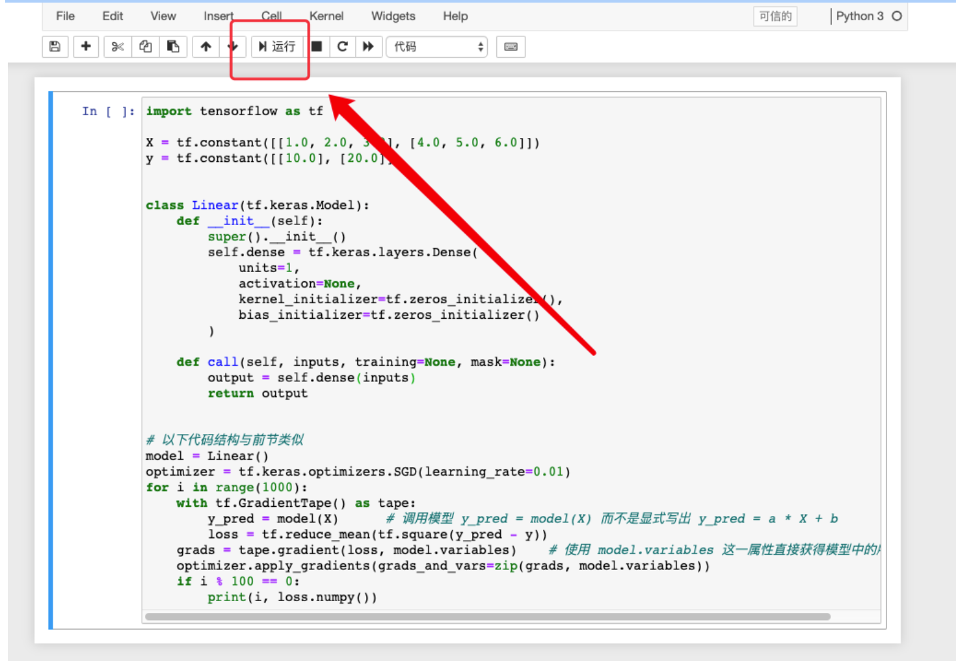Cut selected cells with scissors icon
Viewport: 956px width, 661px height.
point(118,47)
